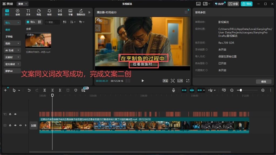Click the 修改 button in draft parameters
Screen dimensions: 276x155
(264, 82)
